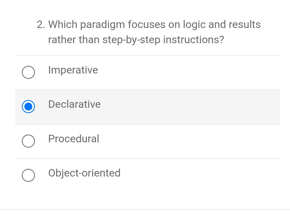Select the Object-oriented radio button

click(28, 175)
